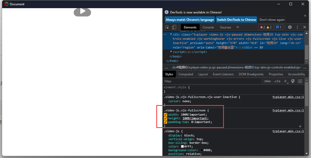The height and width of the screenshot is (158, 311).
Task: Disable the width: 100% declaration checkbox
Action: click(166, 115)
